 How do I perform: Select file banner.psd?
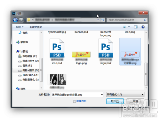coord(81,32)
